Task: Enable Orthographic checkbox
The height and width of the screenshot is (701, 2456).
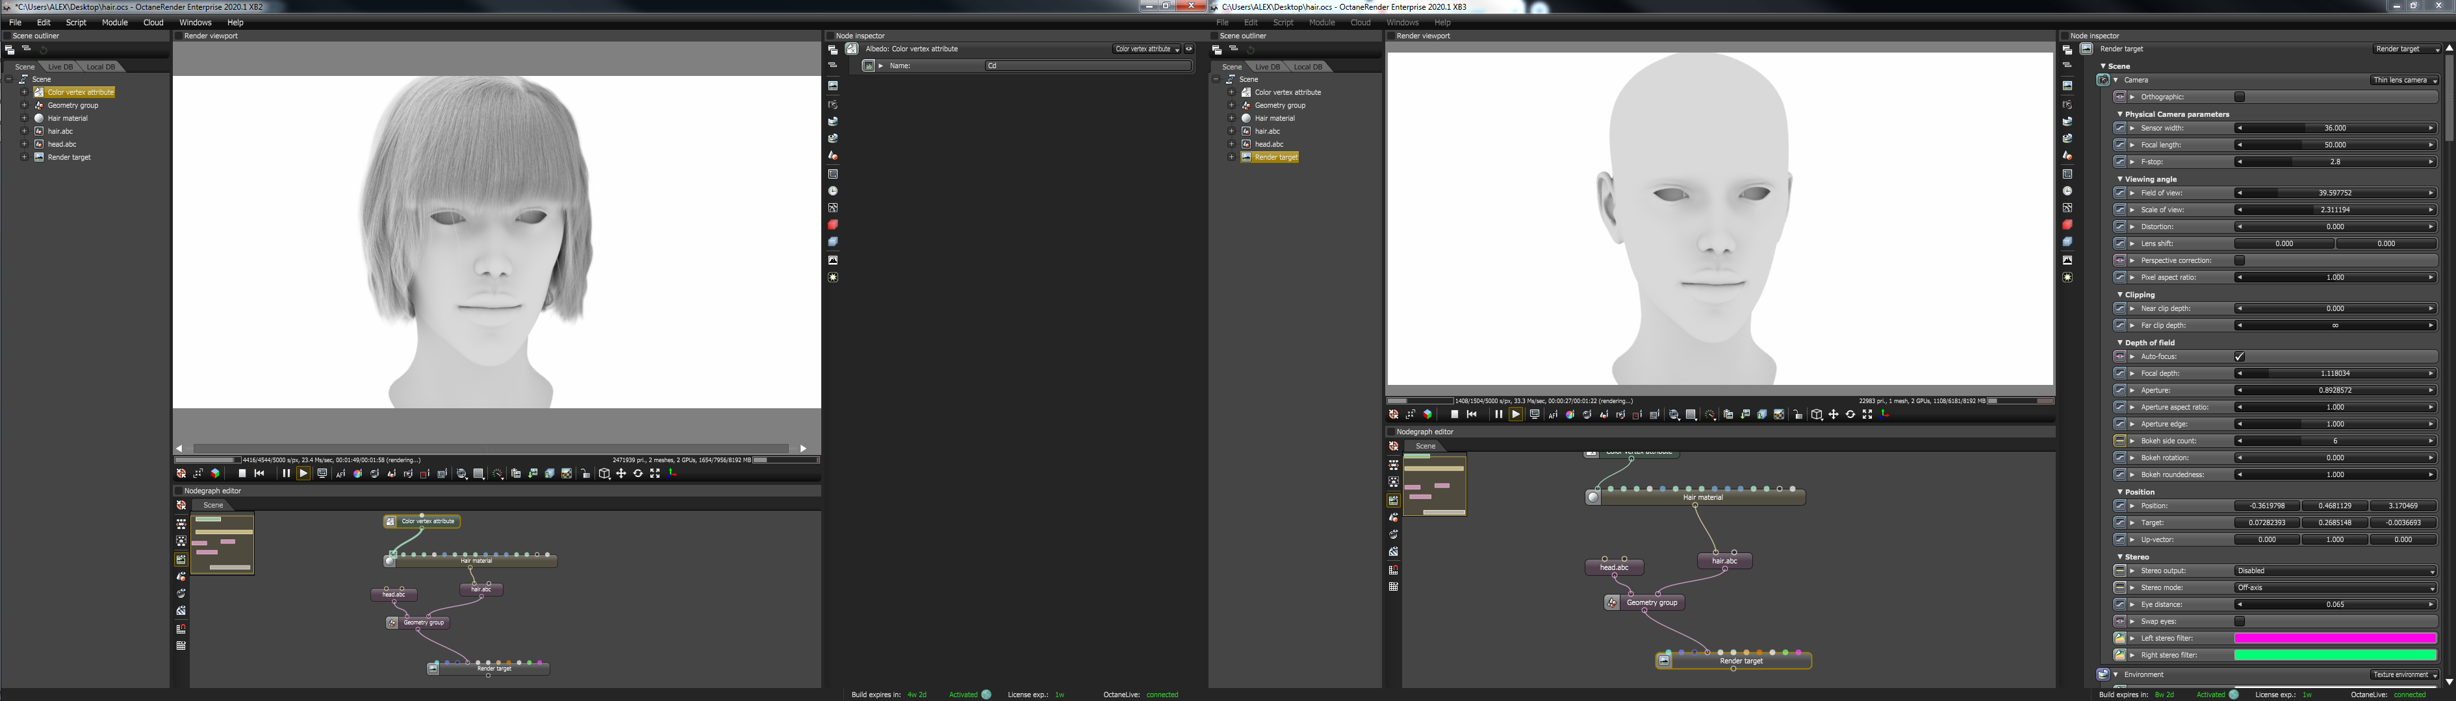Action: click(x=2240, y=97)
